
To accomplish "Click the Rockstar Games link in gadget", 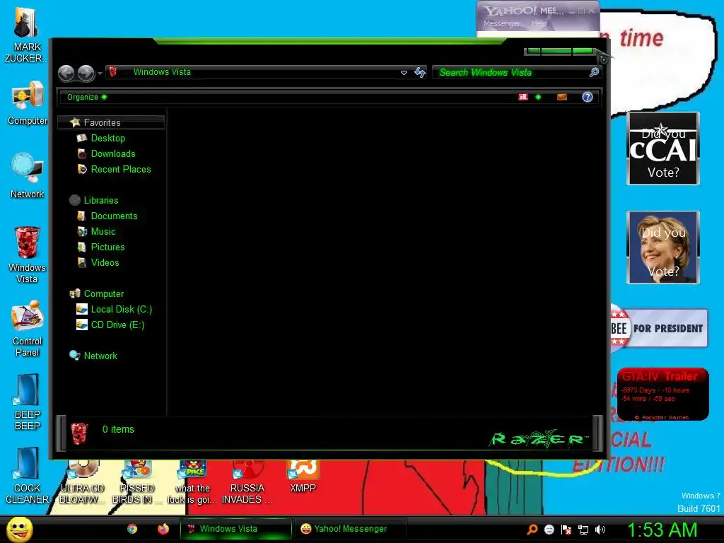I will (x=662, y=417).
